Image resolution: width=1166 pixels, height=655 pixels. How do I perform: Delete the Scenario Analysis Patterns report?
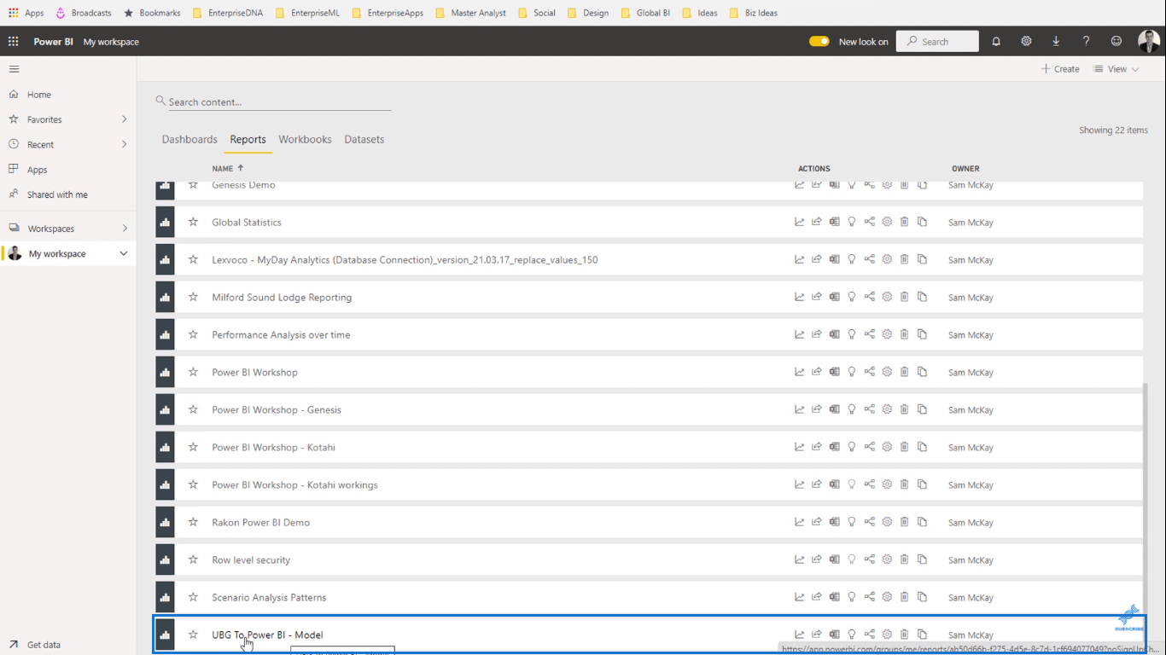[x=905, y=597]
